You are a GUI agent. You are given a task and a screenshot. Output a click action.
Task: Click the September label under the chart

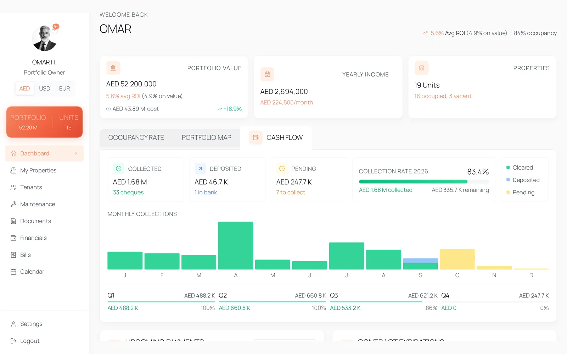(x=420, y=275)
